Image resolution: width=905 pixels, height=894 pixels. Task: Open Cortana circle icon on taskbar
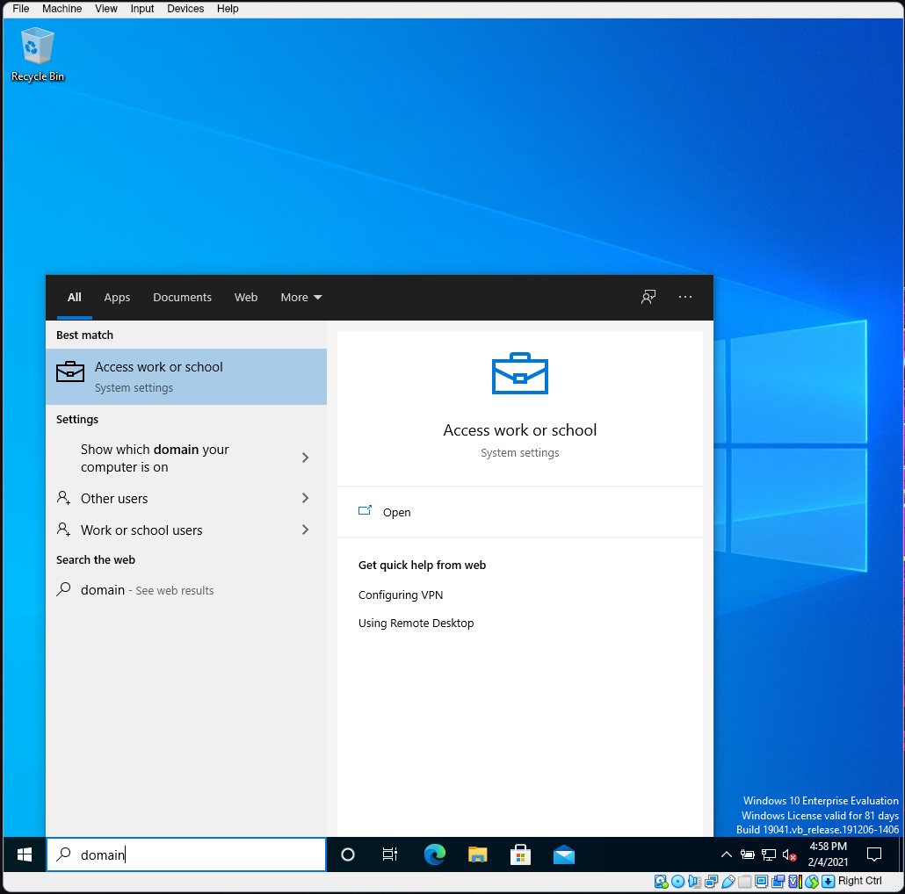click(348, 854)
